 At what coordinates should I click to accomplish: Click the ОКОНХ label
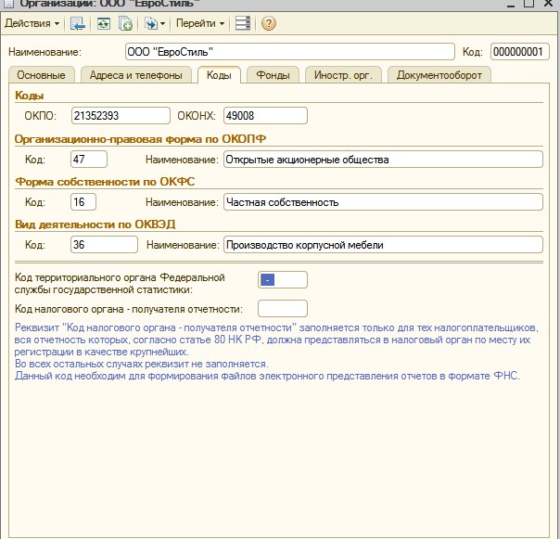tap(197, 116)
